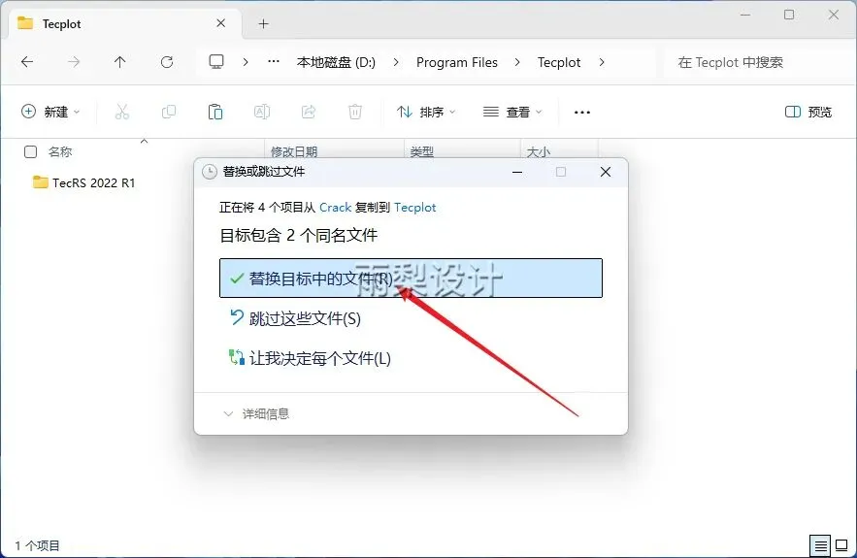Expand the chevron after Program Files
The height and width of the screenshot is (558, 857).
517,62
